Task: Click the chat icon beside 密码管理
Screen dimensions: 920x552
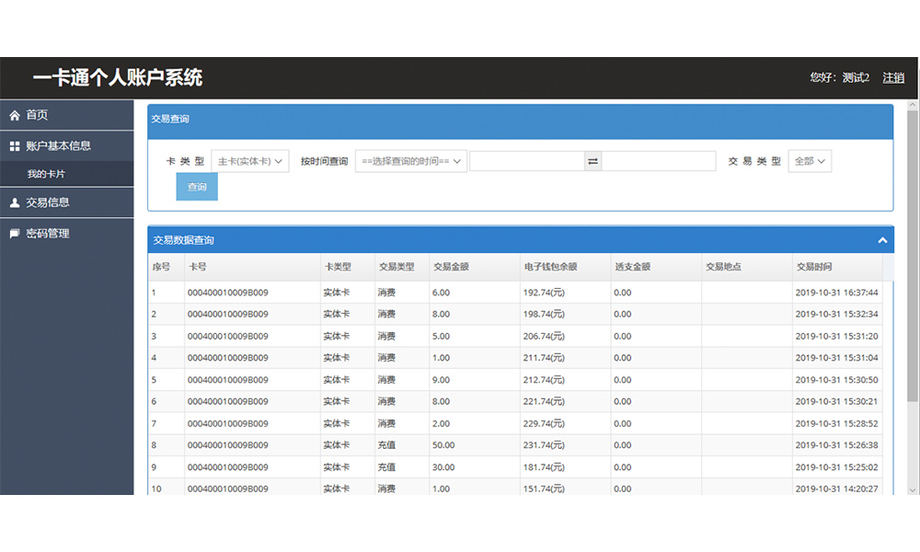Action: point(15,234)
